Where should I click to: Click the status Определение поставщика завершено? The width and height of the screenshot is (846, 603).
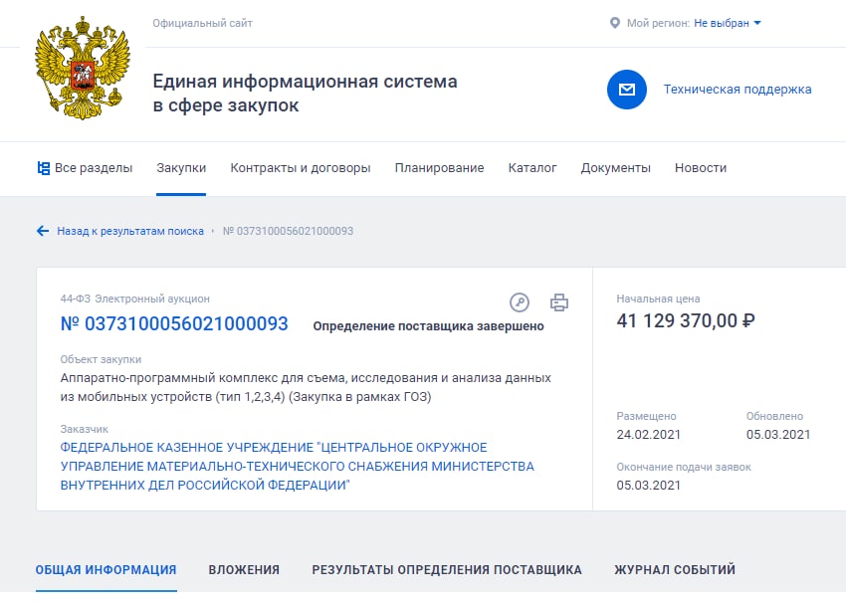click(428, 326)
